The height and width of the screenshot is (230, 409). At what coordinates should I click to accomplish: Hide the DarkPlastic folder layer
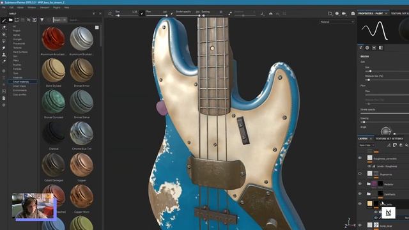coord(360,194)
